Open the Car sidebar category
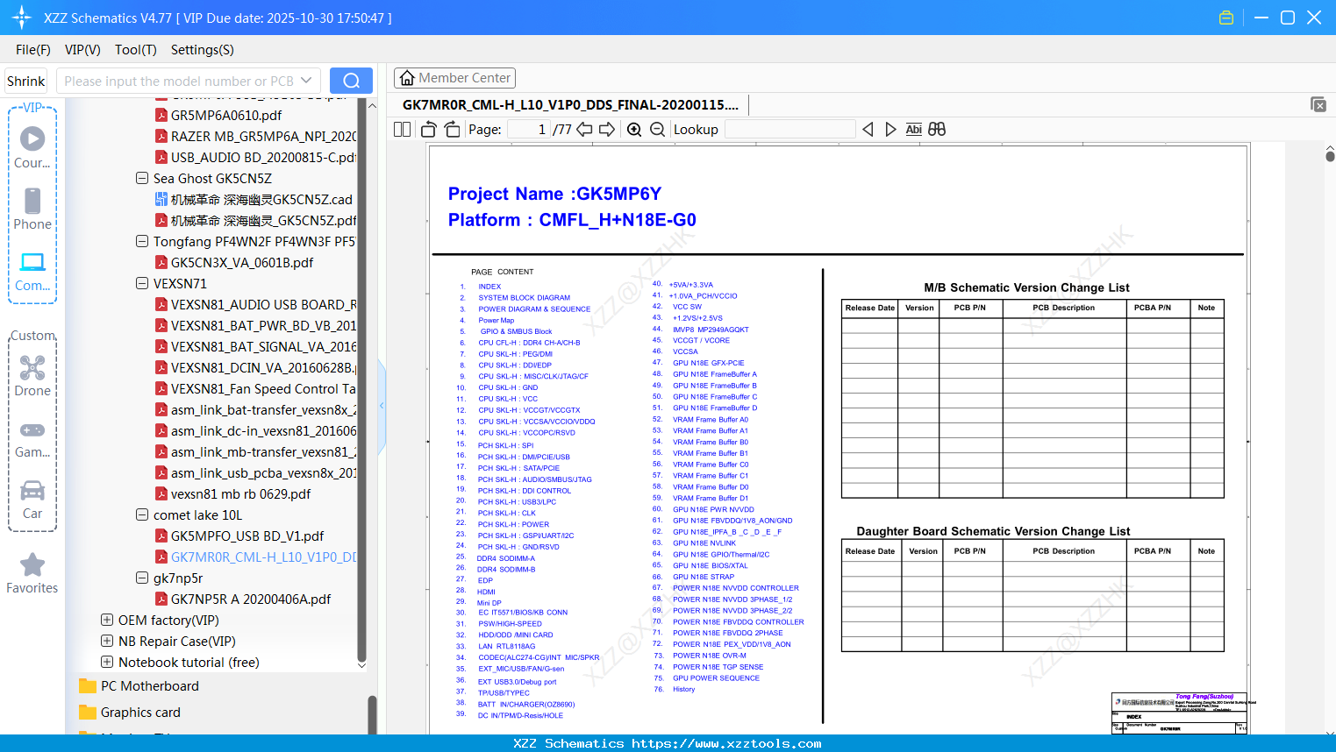The image size is (1336, 752). [32, 500]
